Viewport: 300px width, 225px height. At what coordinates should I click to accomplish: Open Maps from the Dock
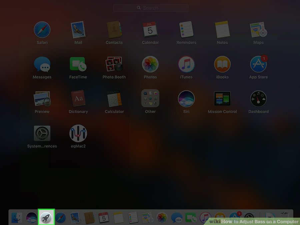click(x=147, y=218)
